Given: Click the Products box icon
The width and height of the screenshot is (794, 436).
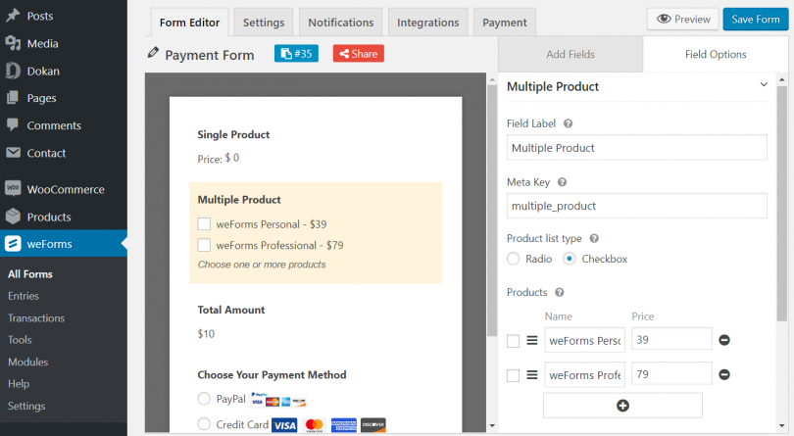Looking at the screenshot, I should coord(13,217).
